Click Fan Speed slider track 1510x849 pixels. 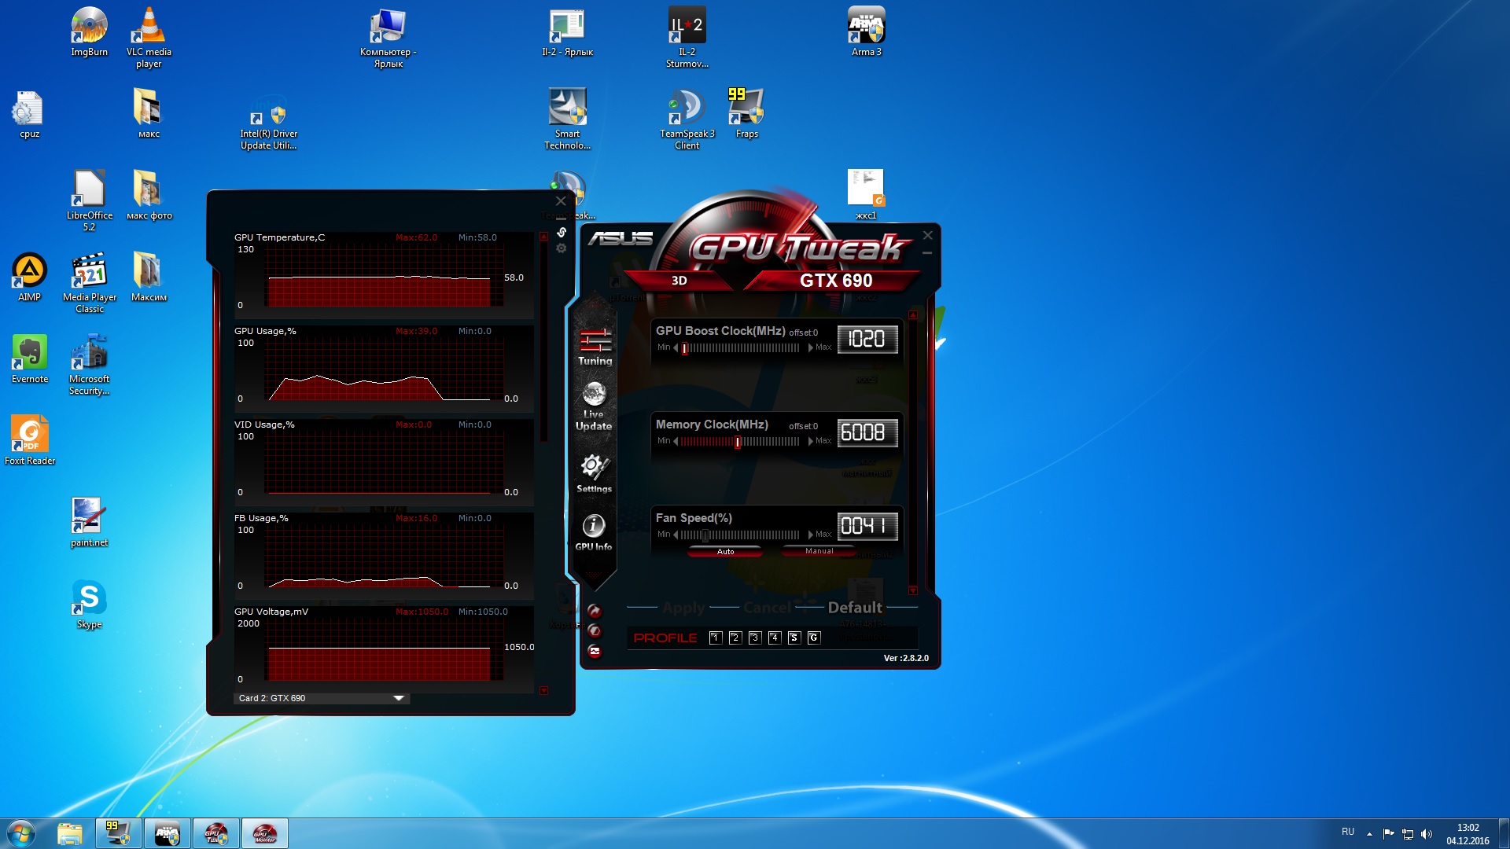pos(740,535)
